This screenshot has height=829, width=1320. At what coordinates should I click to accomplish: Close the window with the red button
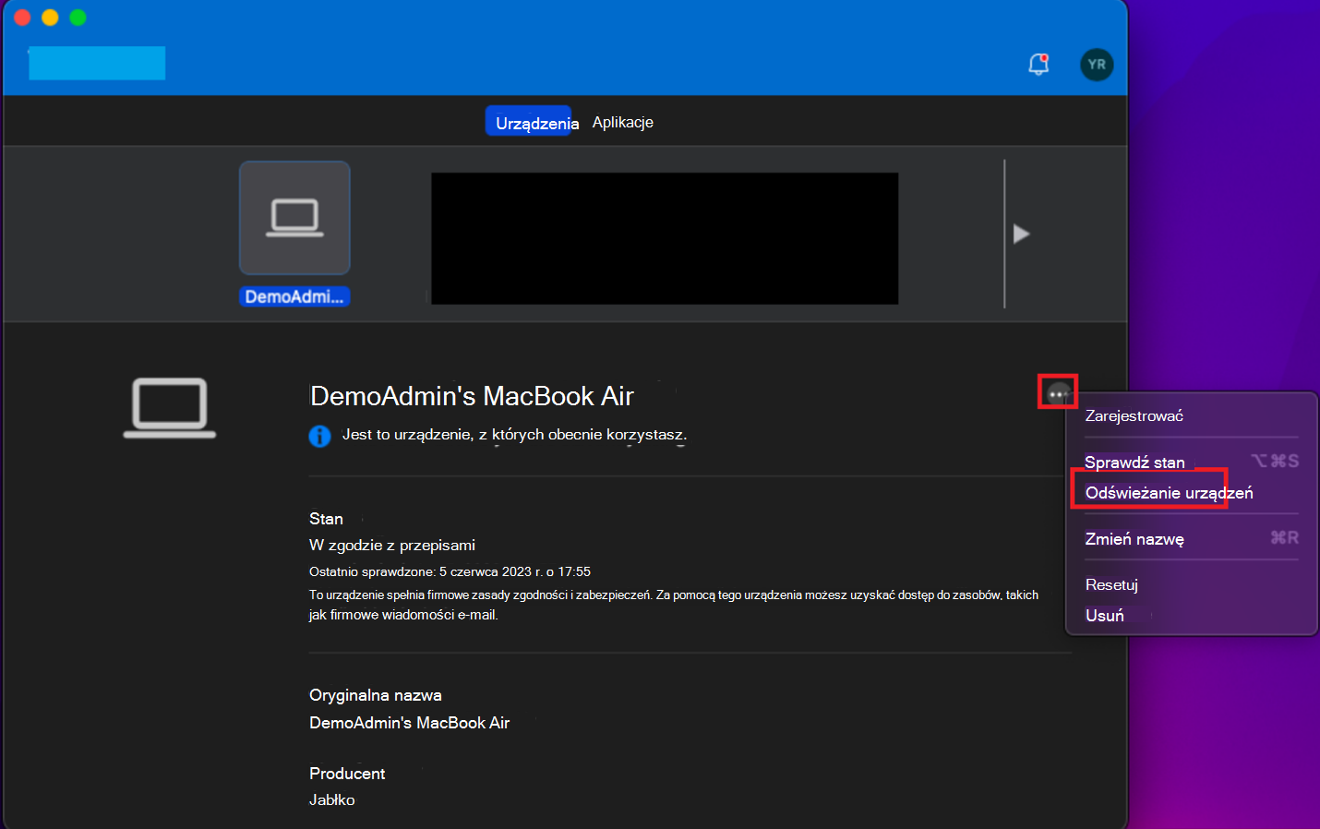(23, 18)
